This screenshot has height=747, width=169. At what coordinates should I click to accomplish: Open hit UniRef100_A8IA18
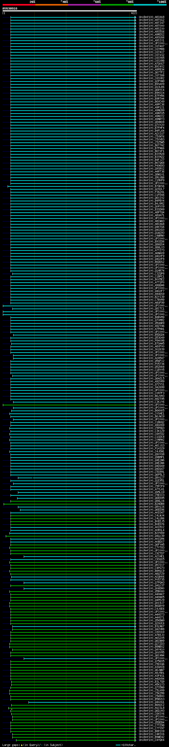152,17
